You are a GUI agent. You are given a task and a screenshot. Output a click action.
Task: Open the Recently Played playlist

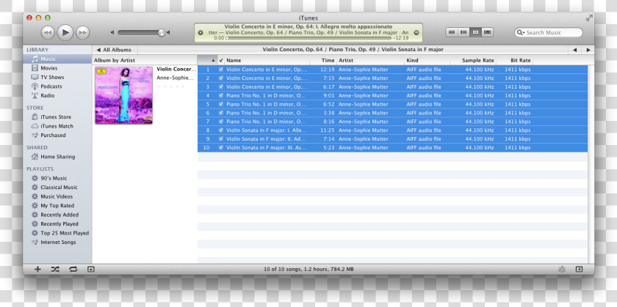click(59, 223)
